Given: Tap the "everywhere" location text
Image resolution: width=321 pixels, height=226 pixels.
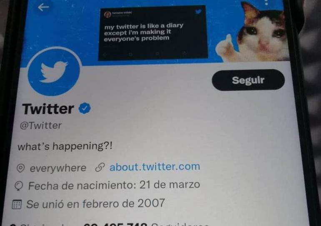Looking at the screenshot, I should [58, 168].
